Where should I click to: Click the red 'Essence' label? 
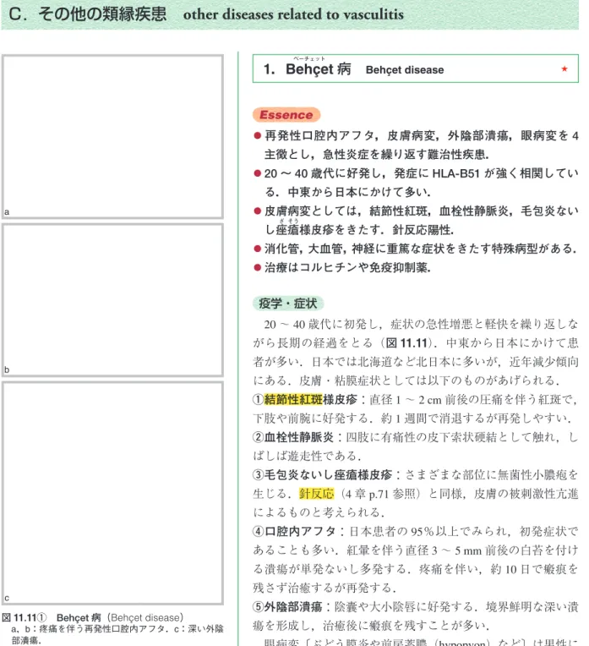[x=286, y=114]
